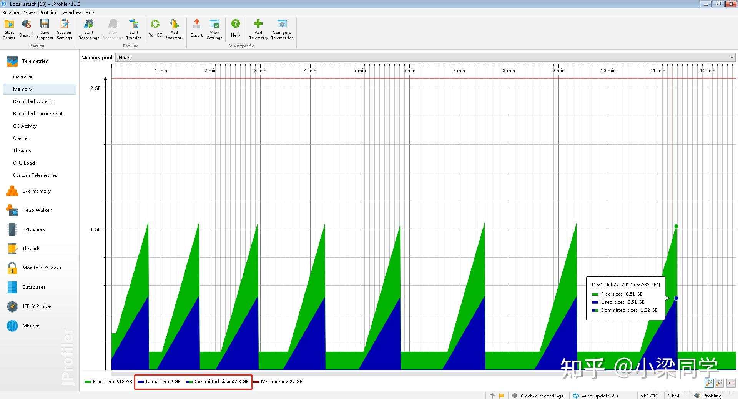The image size is (738, 399).
Task: Click the fit-to-window scale button
Action: coord(731,383)
